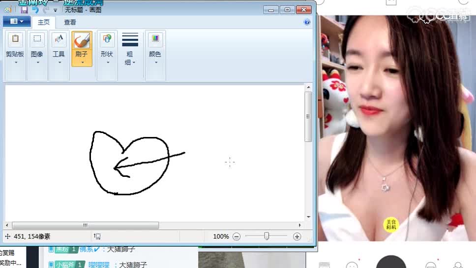Click the vertical scrollbar up arrow
Viewport: 476px width, 268px height.
coord(308,88)
